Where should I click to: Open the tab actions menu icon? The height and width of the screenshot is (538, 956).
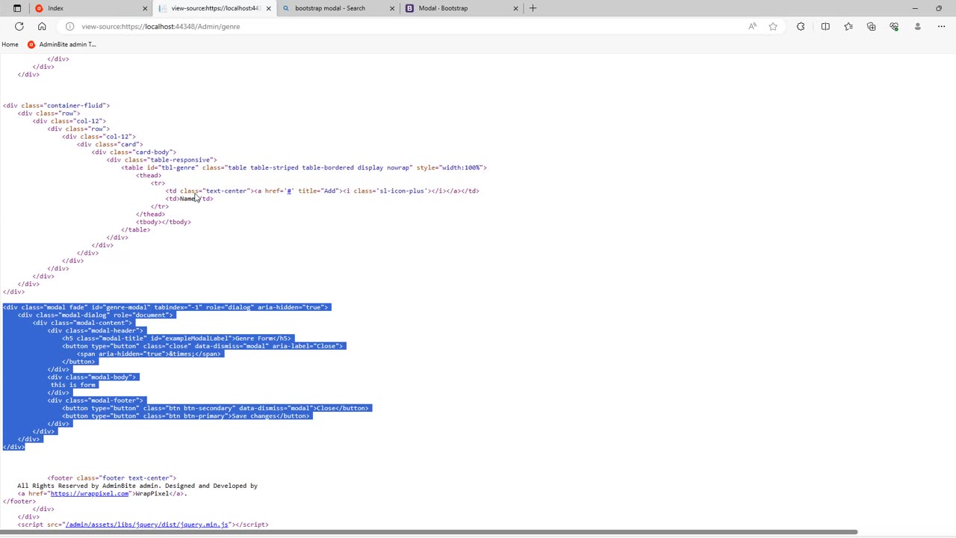click(16, 8)
